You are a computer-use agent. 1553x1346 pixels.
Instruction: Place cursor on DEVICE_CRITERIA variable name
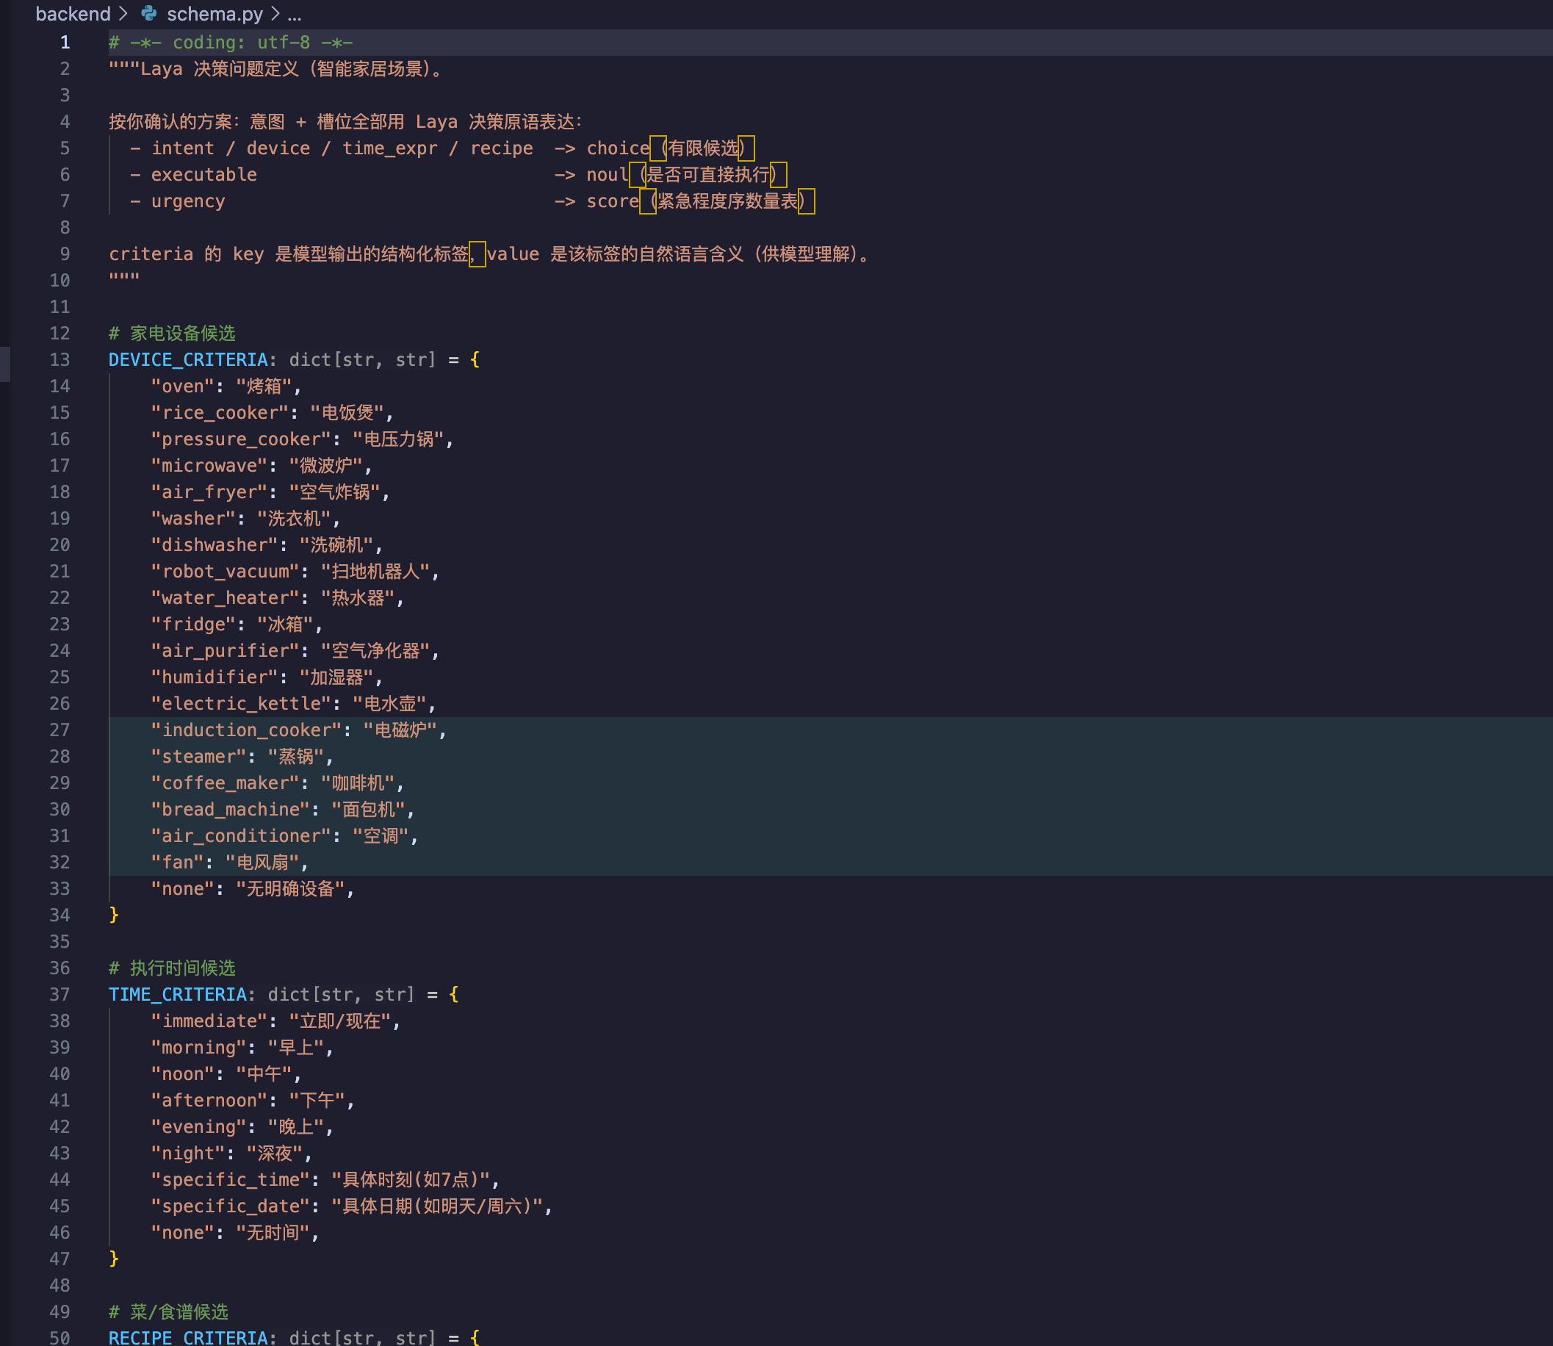pyautogui.click(x=189, y=360)
